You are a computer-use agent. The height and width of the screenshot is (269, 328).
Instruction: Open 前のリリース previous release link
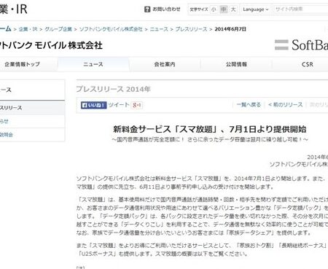pos(286,105)
